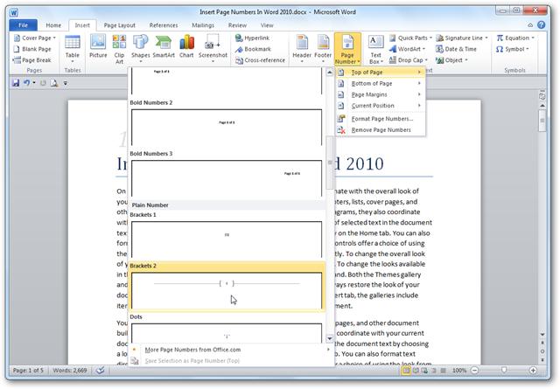The image size is (560, 389).
Task: Open Drop Cap dropdown
Action: point(409,60)
